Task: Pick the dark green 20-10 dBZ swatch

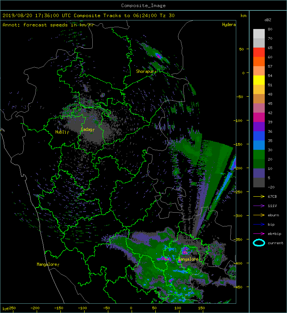Action: click(259, 164)
